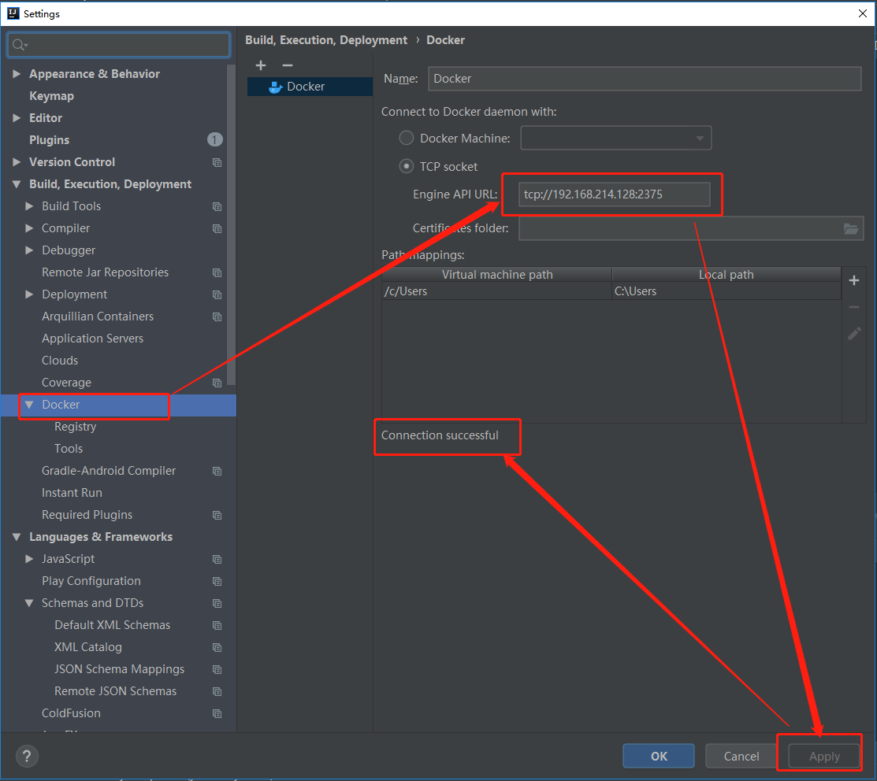Click project-level icon next to Remote Jar Repositories

click(x=217, y=272)
